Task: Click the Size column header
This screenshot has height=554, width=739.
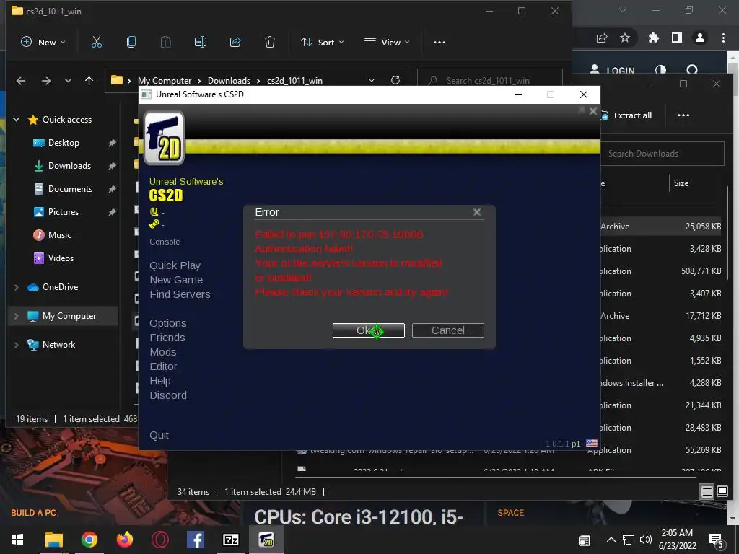Action: [x=681, y=183]
